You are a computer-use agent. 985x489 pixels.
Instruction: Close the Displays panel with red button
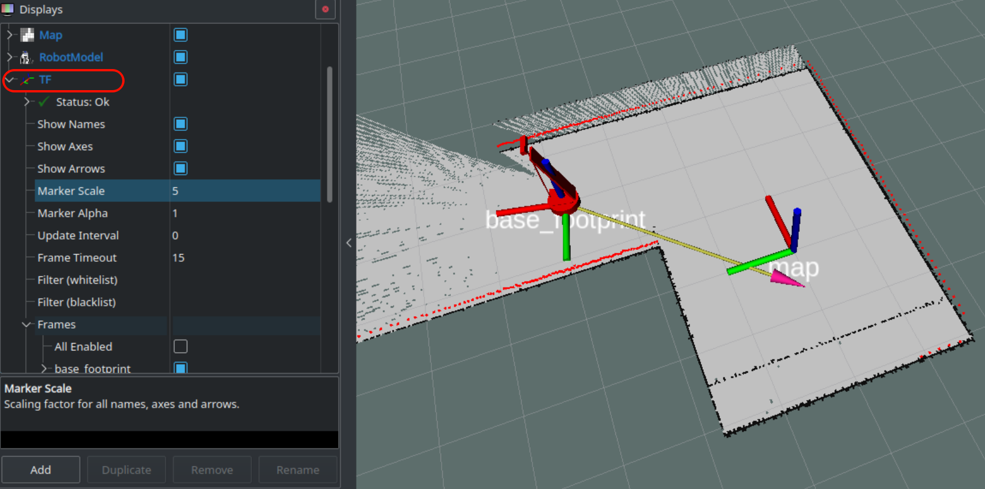325,10
